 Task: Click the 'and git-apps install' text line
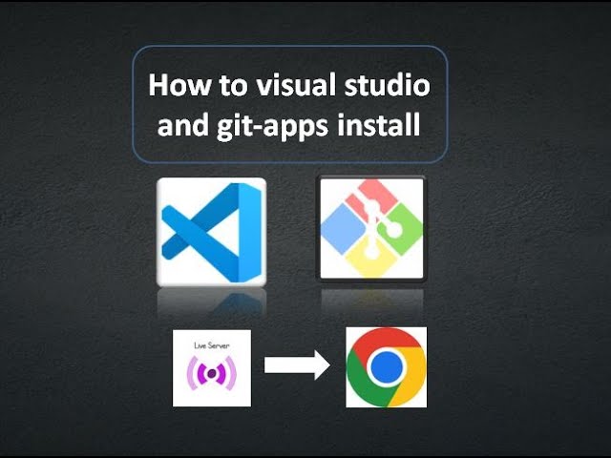click(288, 125)
